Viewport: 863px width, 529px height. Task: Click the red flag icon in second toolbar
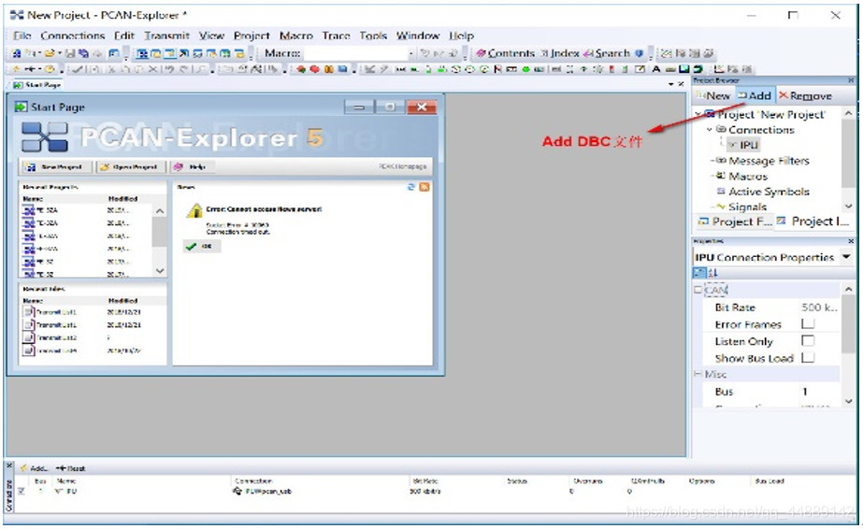tap(497, 69)
